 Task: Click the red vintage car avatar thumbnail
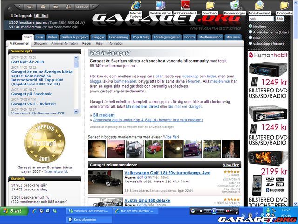pyautogui.click(x=154, y=149)
